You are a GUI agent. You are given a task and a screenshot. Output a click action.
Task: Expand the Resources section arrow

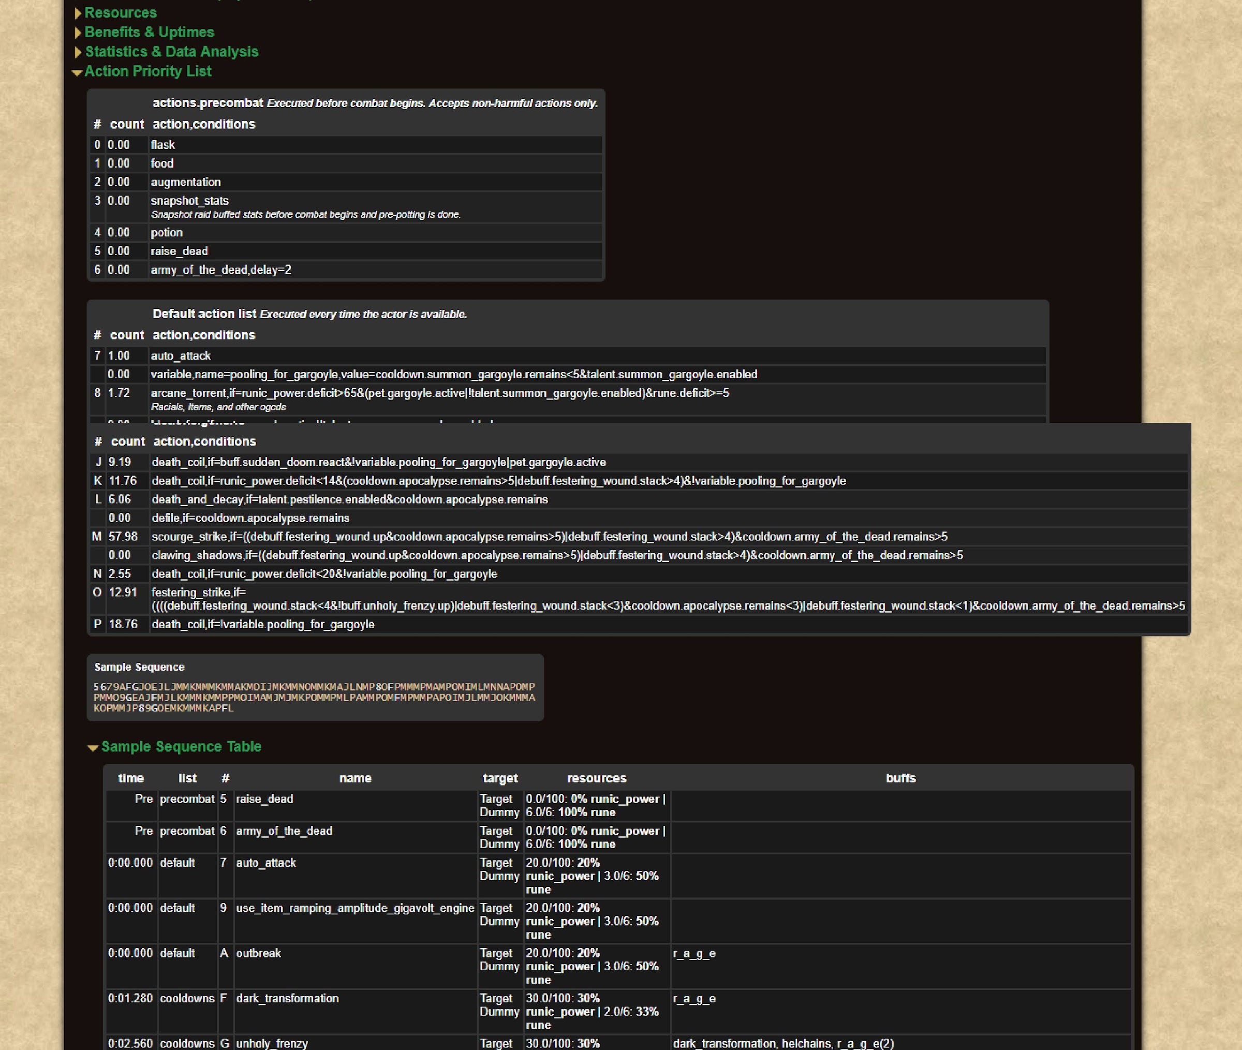(x=77, y=13)
